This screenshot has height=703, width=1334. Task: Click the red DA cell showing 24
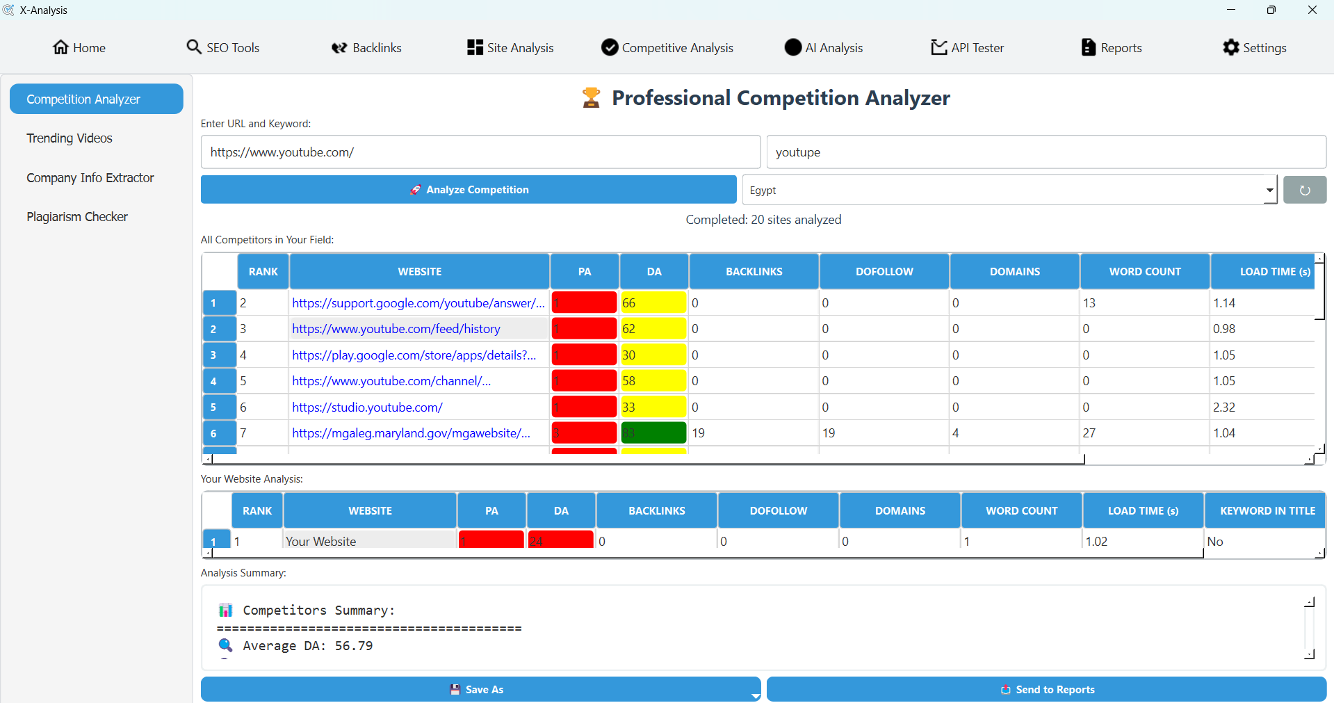[x=561, y=540]
